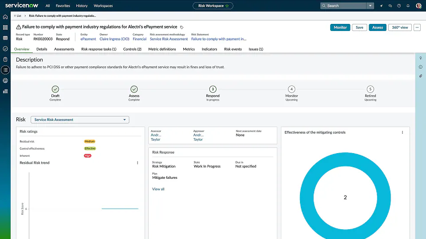Open the Assessor Andr... Taylor link
The width and height of the screenshot is (426, 239).
(x=156, y=137)
